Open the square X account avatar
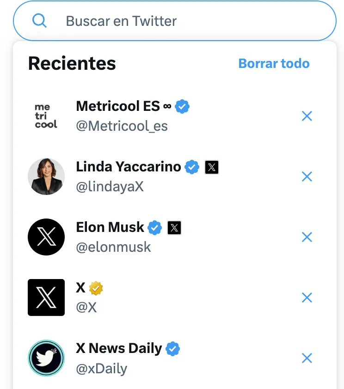This screenshot has height=389, width=344. click(46, 298)
